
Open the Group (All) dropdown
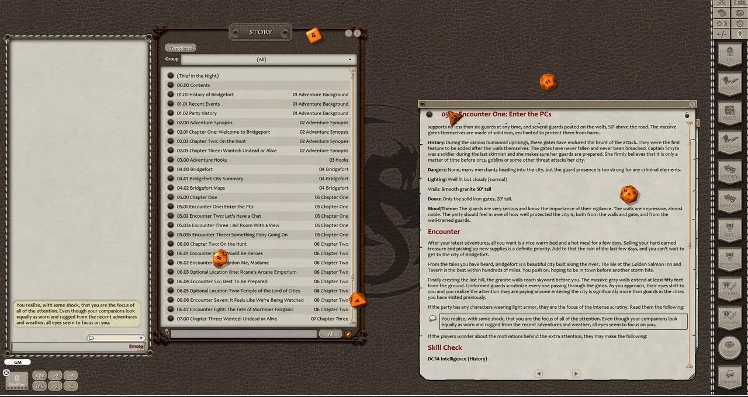(268, 60)
